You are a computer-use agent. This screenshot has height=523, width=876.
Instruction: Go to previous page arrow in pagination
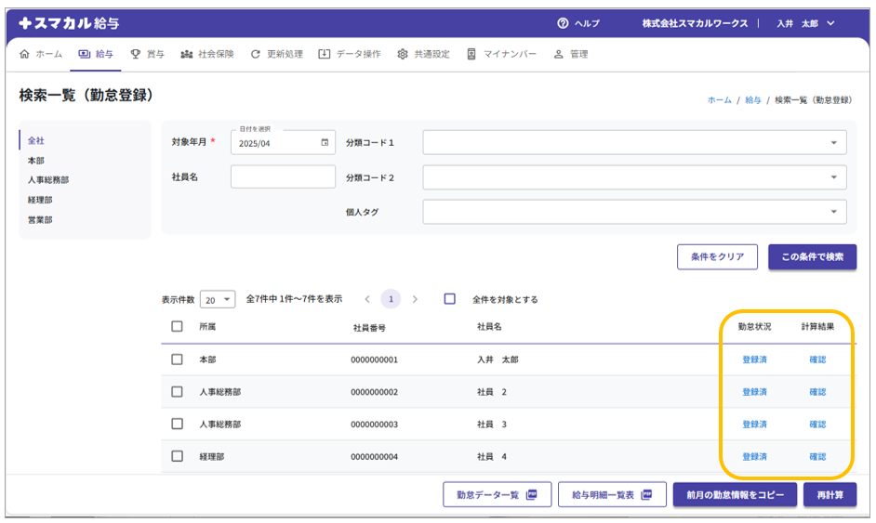[x=367, y=299]
